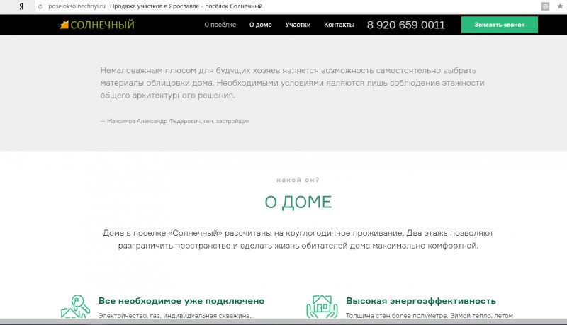Image resolution: width=567 pixels, height=325 pixels.
Task: Open the О посёлке menu item
Action: click(x=220, y=25)
